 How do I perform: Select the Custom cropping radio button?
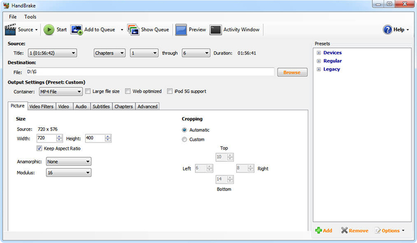(185, 139)
